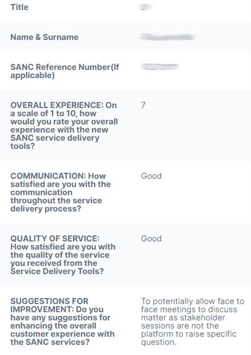Click the OVERALL EXPERIENCE question text
251x355 pixels.
(x=64, y=125)
